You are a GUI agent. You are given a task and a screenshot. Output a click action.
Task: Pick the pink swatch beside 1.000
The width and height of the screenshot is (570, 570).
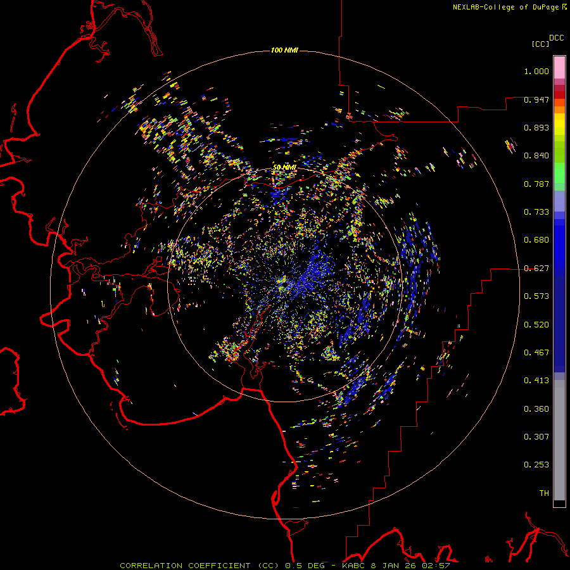(x=559, y=68)
